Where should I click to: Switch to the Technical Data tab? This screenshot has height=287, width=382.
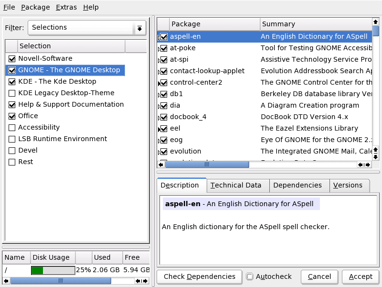[x=236, y=185]
